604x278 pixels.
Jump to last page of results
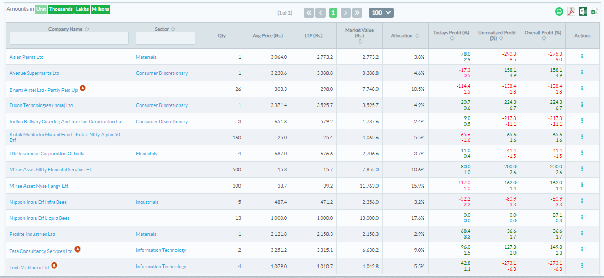tap(358, 12)
